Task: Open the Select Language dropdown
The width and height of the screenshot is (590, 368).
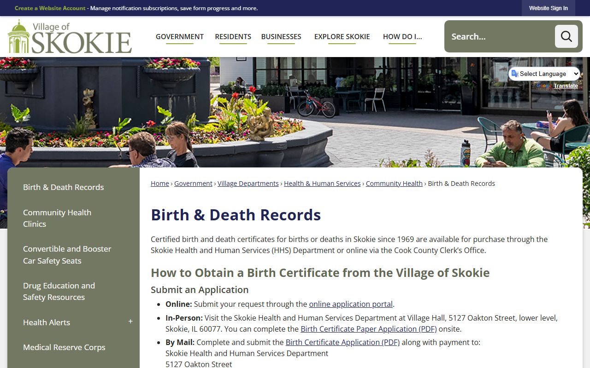Action: (544, 74)
